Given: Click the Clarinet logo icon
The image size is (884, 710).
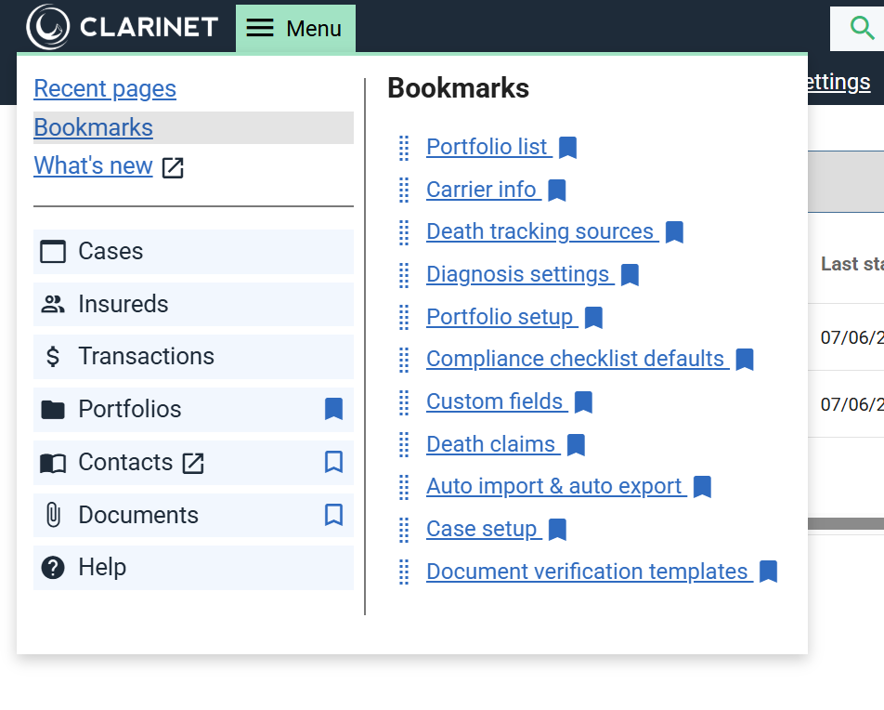Looking at the screenshot, I should pos(48,27).
